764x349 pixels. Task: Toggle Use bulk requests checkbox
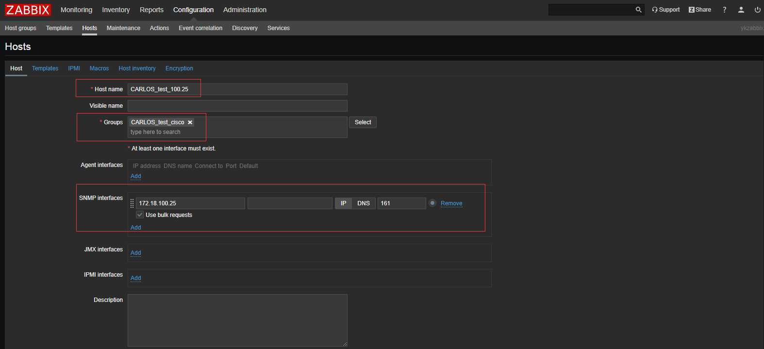point(140,215)
